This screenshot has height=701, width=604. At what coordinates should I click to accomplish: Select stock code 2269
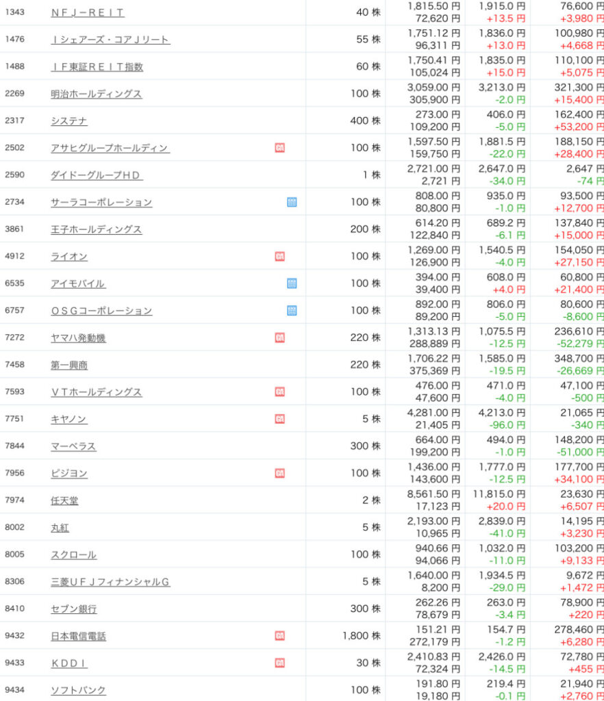click(x=15, y=93)
